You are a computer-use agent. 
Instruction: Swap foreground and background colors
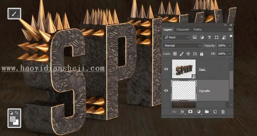coord(16,113)
